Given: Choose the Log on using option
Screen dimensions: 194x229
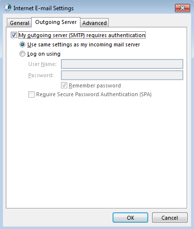Looking at the screenshot, I should (x=22, y=54).
